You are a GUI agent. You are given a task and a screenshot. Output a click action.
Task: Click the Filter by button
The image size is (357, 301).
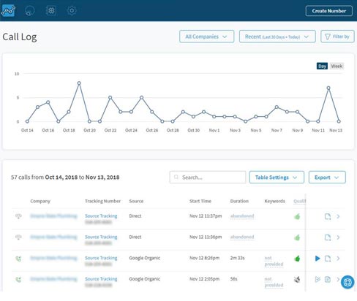pos(337,37)
